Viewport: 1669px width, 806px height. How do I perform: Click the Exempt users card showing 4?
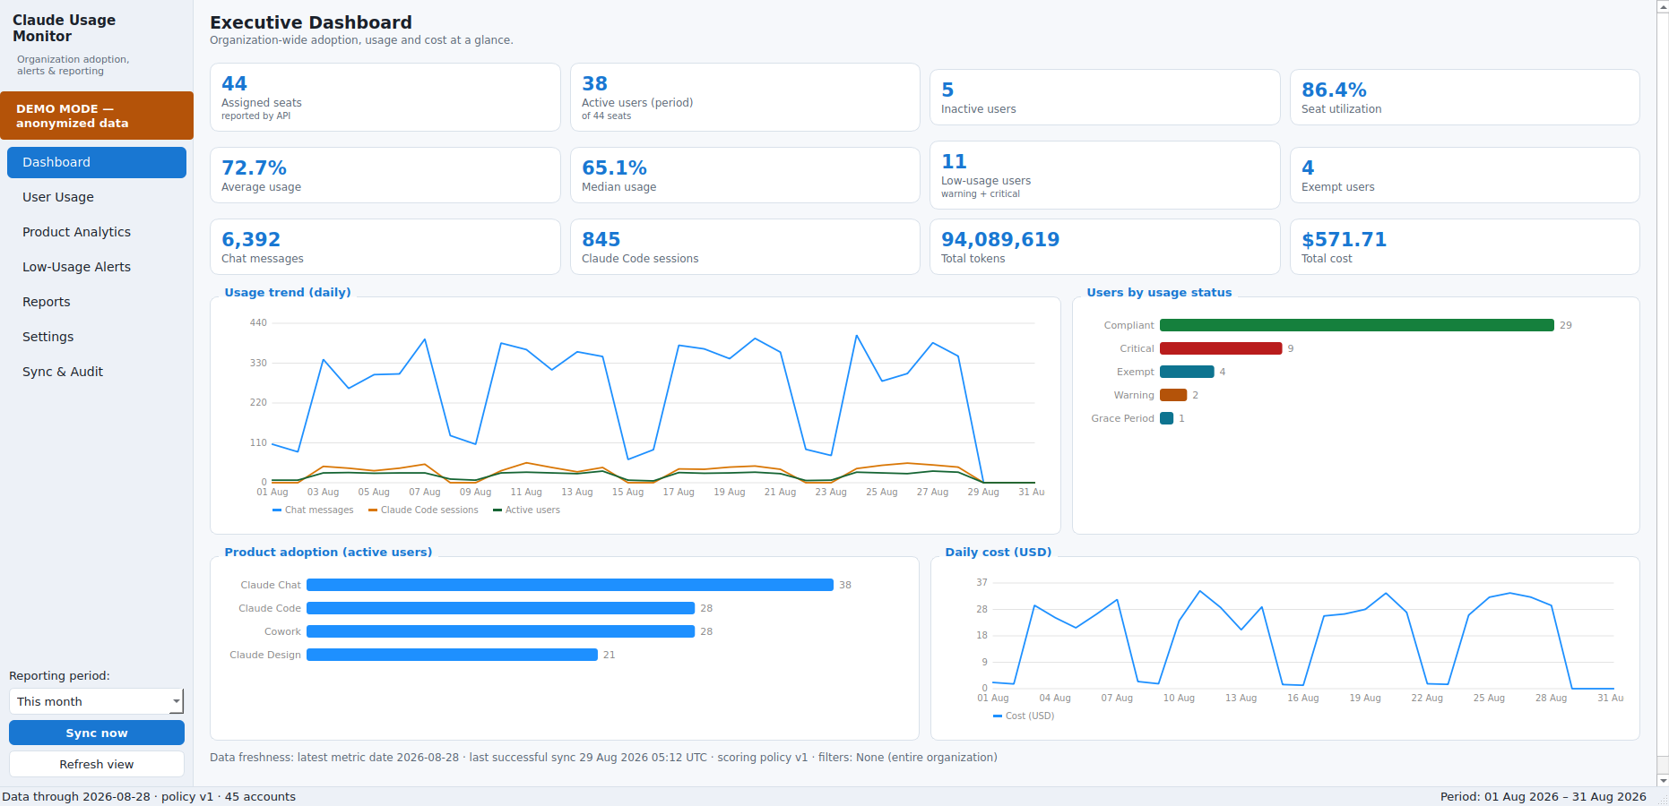click(x=1465, y=176)
